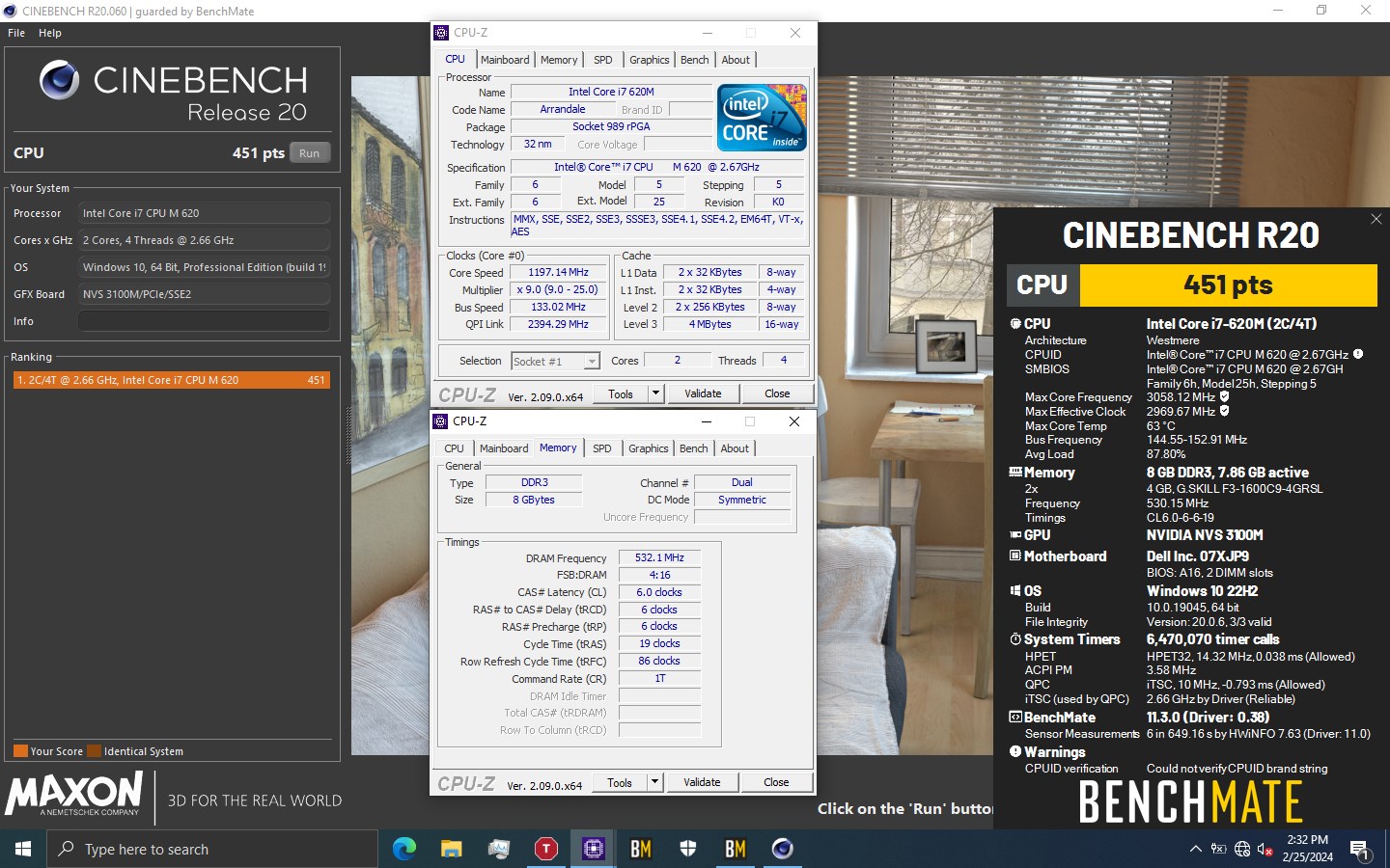
Task: Open the Selection Socket #1 dropdown
Action: (x=592, y=362)
